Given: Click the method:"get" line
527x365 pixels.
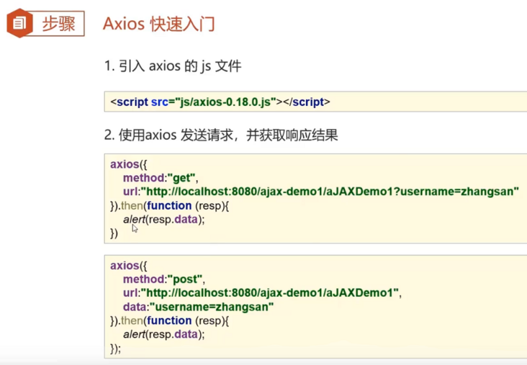Looking at the screenshot, I should [x=161, y=178].
